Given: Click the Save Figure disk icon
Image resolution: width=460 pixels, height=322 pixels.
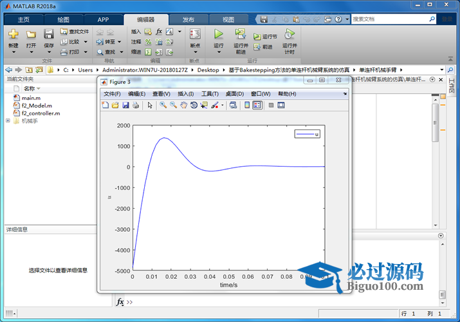Looking at the screenshot, I should [125, 105].
